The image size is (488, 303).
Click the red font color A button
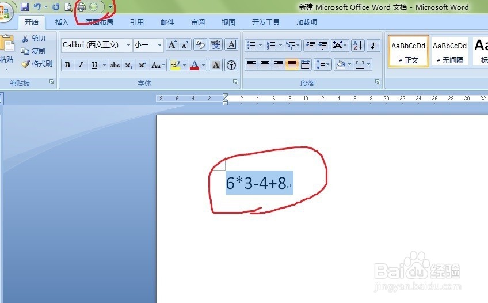tap(195, 65)
